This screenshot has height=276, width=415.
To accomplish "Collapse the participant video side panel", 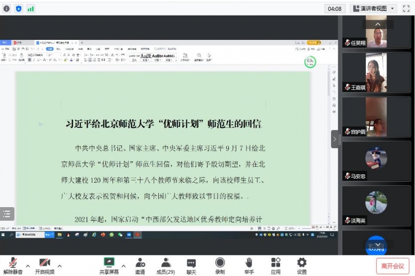I will (335, 139).
